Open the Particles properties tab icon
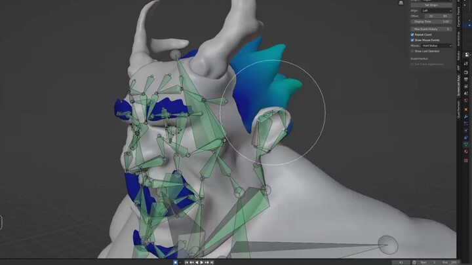 point(466,123)
